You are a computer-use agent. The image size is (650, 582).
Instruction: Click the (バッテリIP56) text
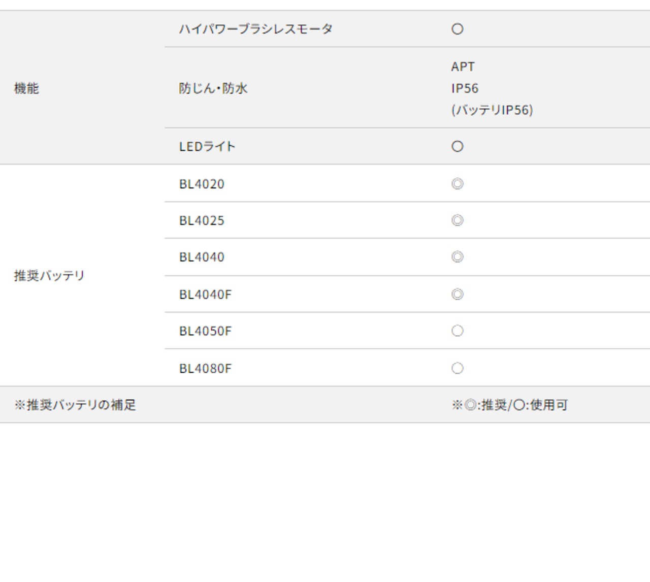492,110
